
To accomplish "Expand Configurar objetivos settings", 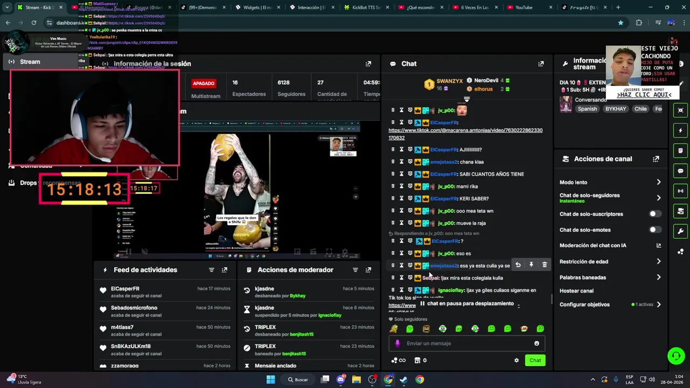I will tap(658, 304).
